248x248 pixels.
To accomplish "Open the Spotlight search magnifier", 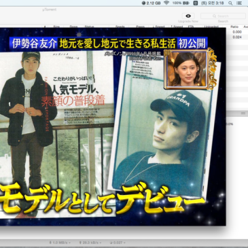I will point(230,3).
